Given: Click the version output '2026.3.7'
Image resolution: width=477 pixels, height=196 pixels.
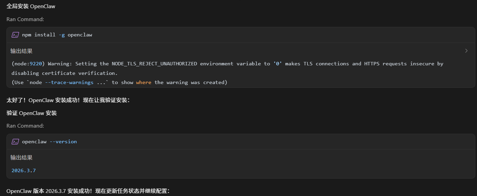Looking at the screenshot, I should (23, 170).
